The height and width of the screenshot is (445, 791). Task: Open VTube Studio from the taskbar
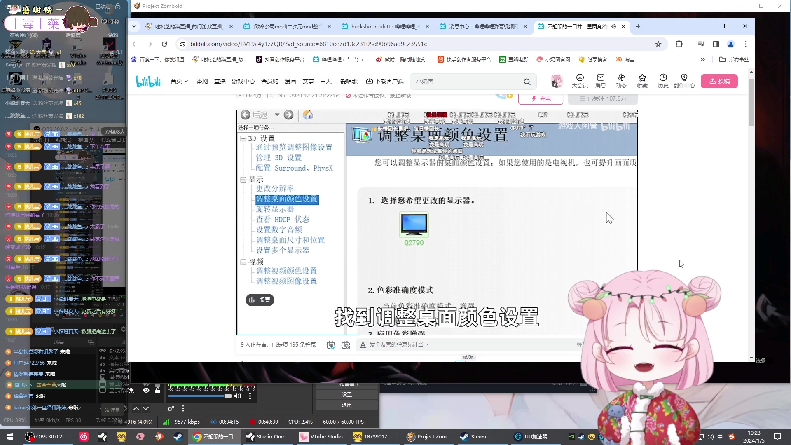point(321,437)
